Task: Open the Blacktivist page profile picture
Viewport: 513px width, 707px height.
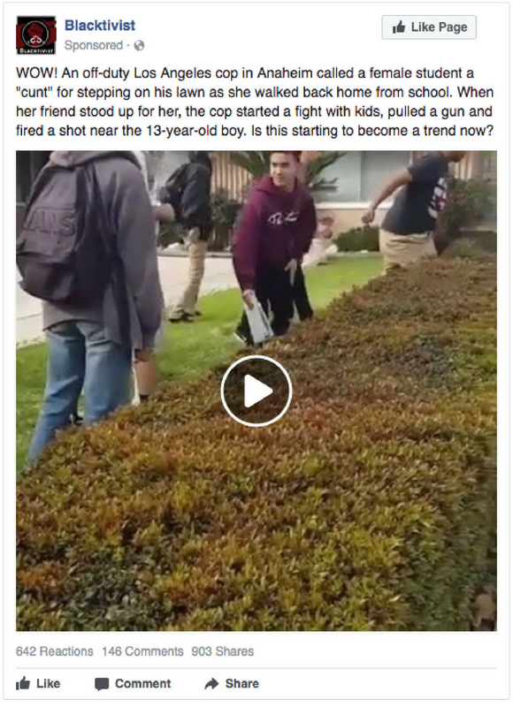Action: tap(36, 35)
